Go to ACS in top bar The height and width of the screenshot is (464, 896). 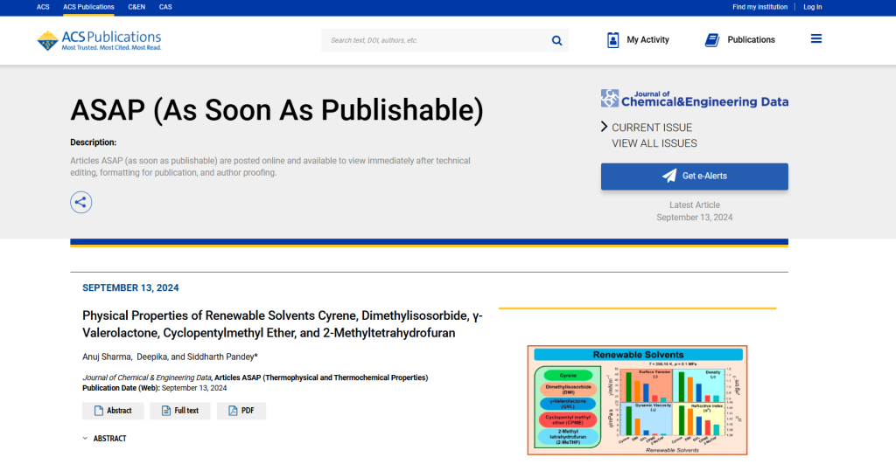[x=43, y=7]
